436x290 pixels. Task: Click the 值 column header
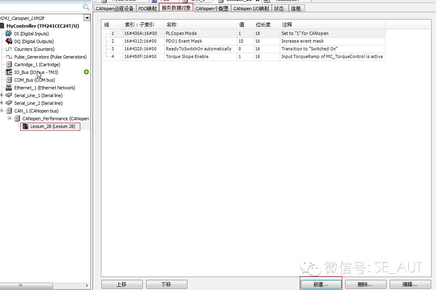[245, 24]
